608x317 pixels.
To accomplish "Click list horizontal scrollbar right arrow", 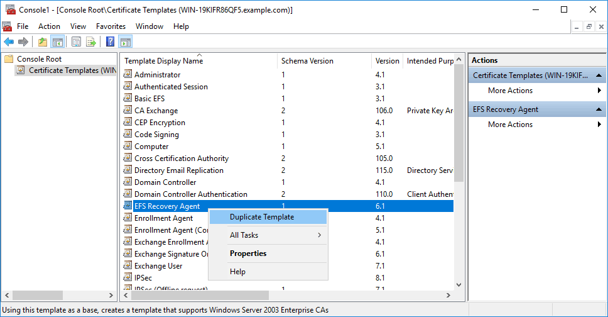I will click(448, 295).
